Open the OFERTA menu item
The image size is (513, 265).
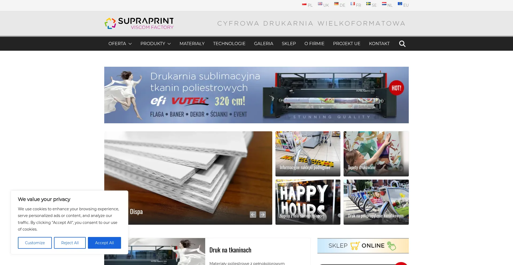point(117,44)
